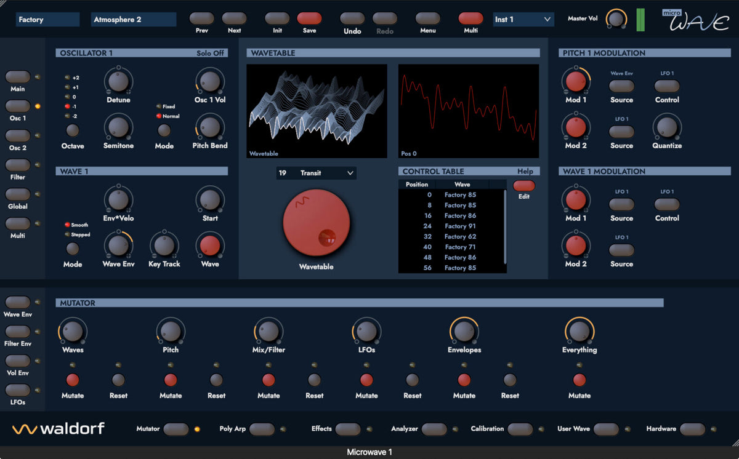Click the Atmosphere 2 preset name field
739x459 pixels.
click(x=134, y=20)
